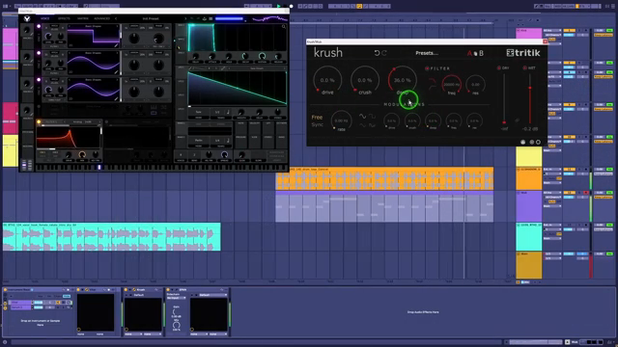Click the previous preset arrow in Vital
Screen dimensions: 618x347
[x=116, y=18]
